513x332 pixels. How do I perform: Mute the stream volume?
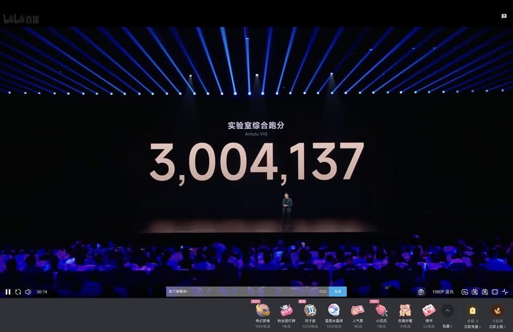(x=28, y=292)
